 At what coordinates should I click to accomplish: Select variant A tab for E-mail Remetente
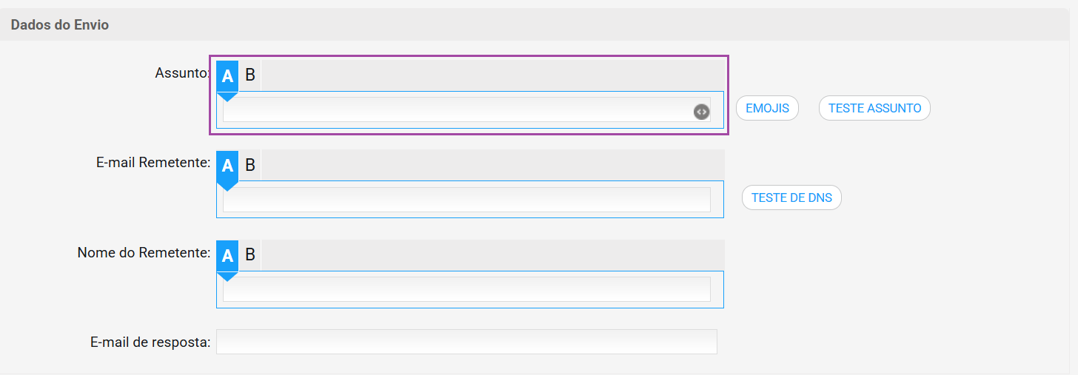227,166
